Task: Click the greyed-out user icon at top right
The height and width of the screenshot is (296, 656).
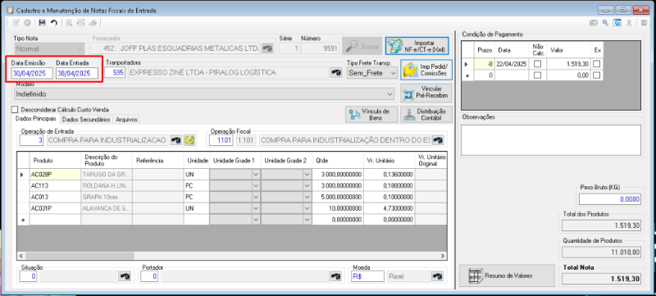Action: [x=629, y=23]
